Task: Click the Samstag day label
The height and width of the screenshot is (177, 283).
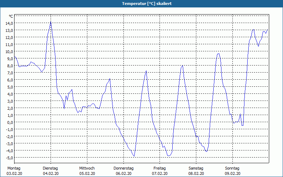Action: pos(196,169)
